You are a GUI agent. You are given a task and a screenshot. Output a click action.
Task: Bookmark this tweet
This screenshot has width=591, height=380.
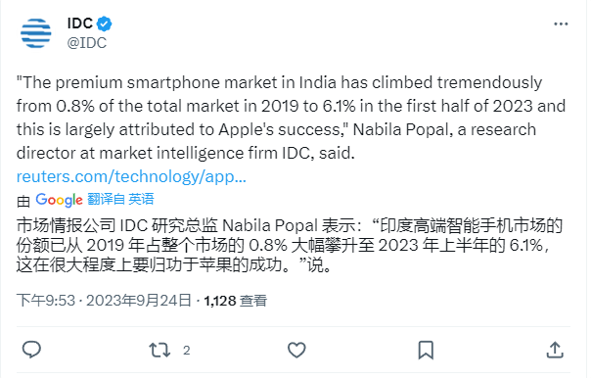click(426, 350)
